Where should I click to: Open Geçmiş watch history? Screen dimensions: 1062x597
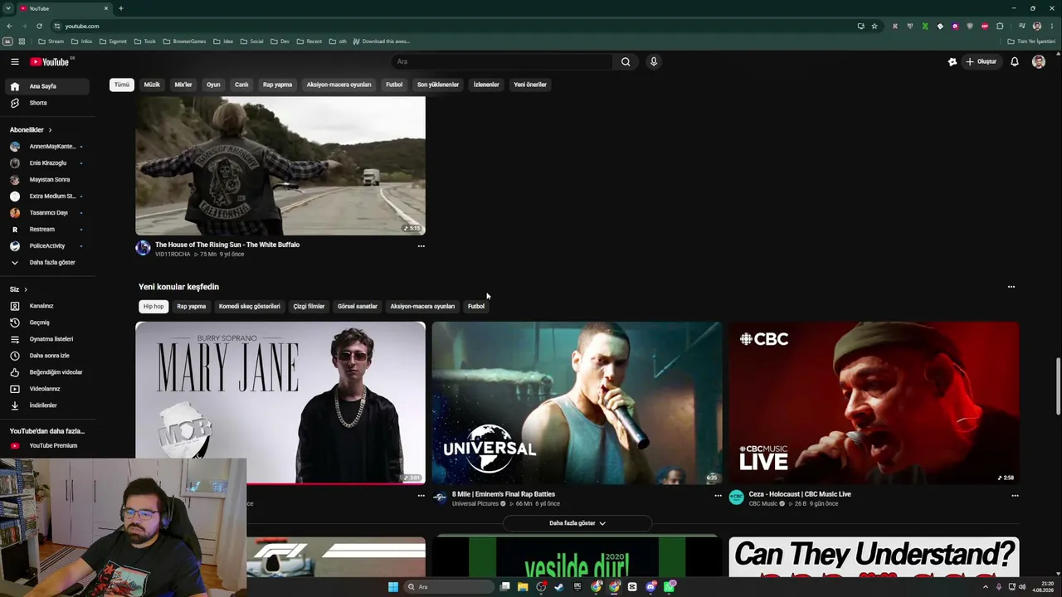point(48,323)
